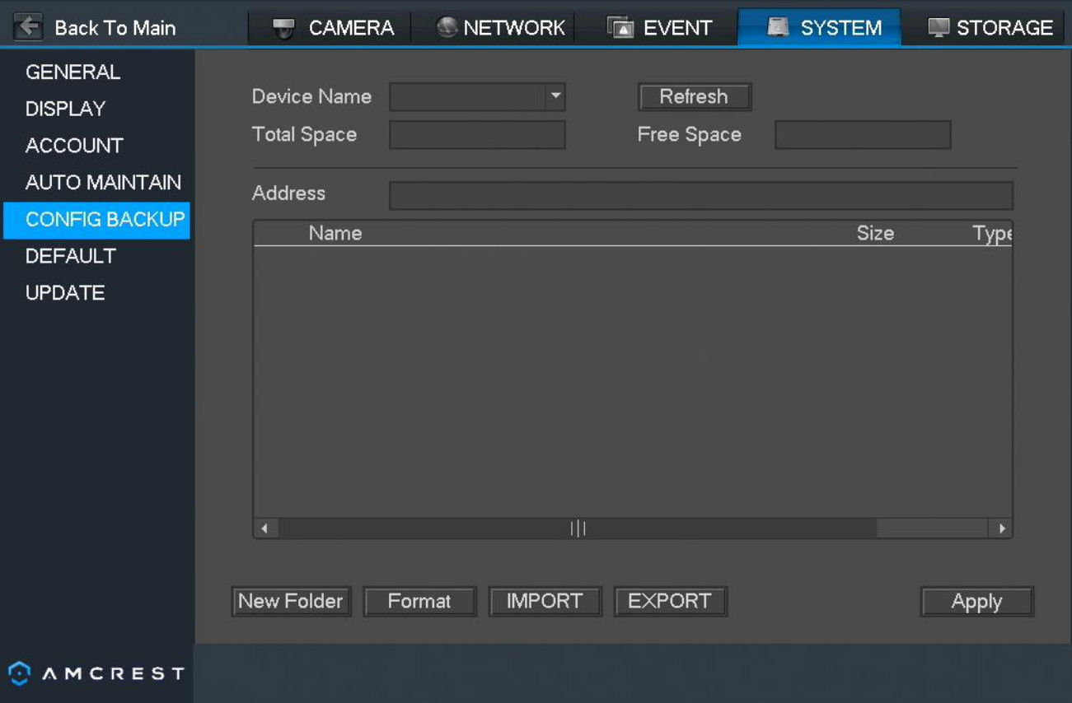Select CONFIG BACKUP menu item
This screenshot has height=703, width=1072.
click(x=96, y=220)
